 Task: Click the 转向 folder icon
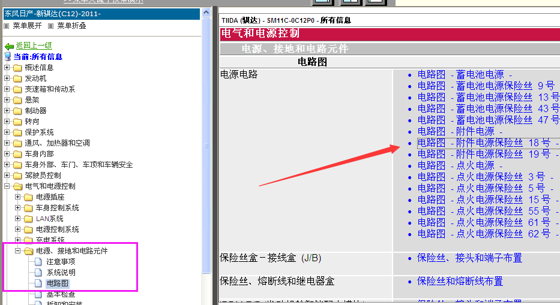(x=17, y=122)
